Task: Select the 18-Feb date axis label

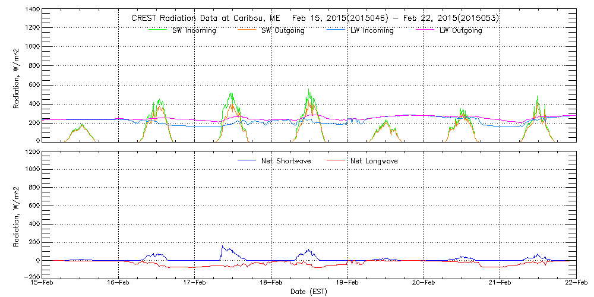Action: [x=271, y=283]
